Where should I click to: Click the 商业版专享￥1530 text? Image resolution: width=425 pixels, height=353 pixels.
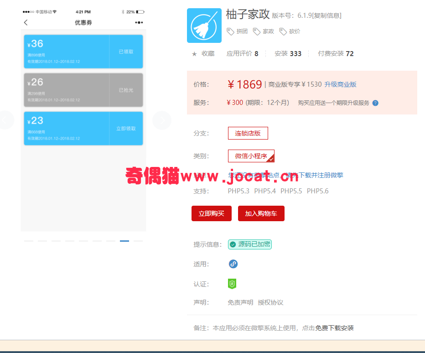(295, 84)
